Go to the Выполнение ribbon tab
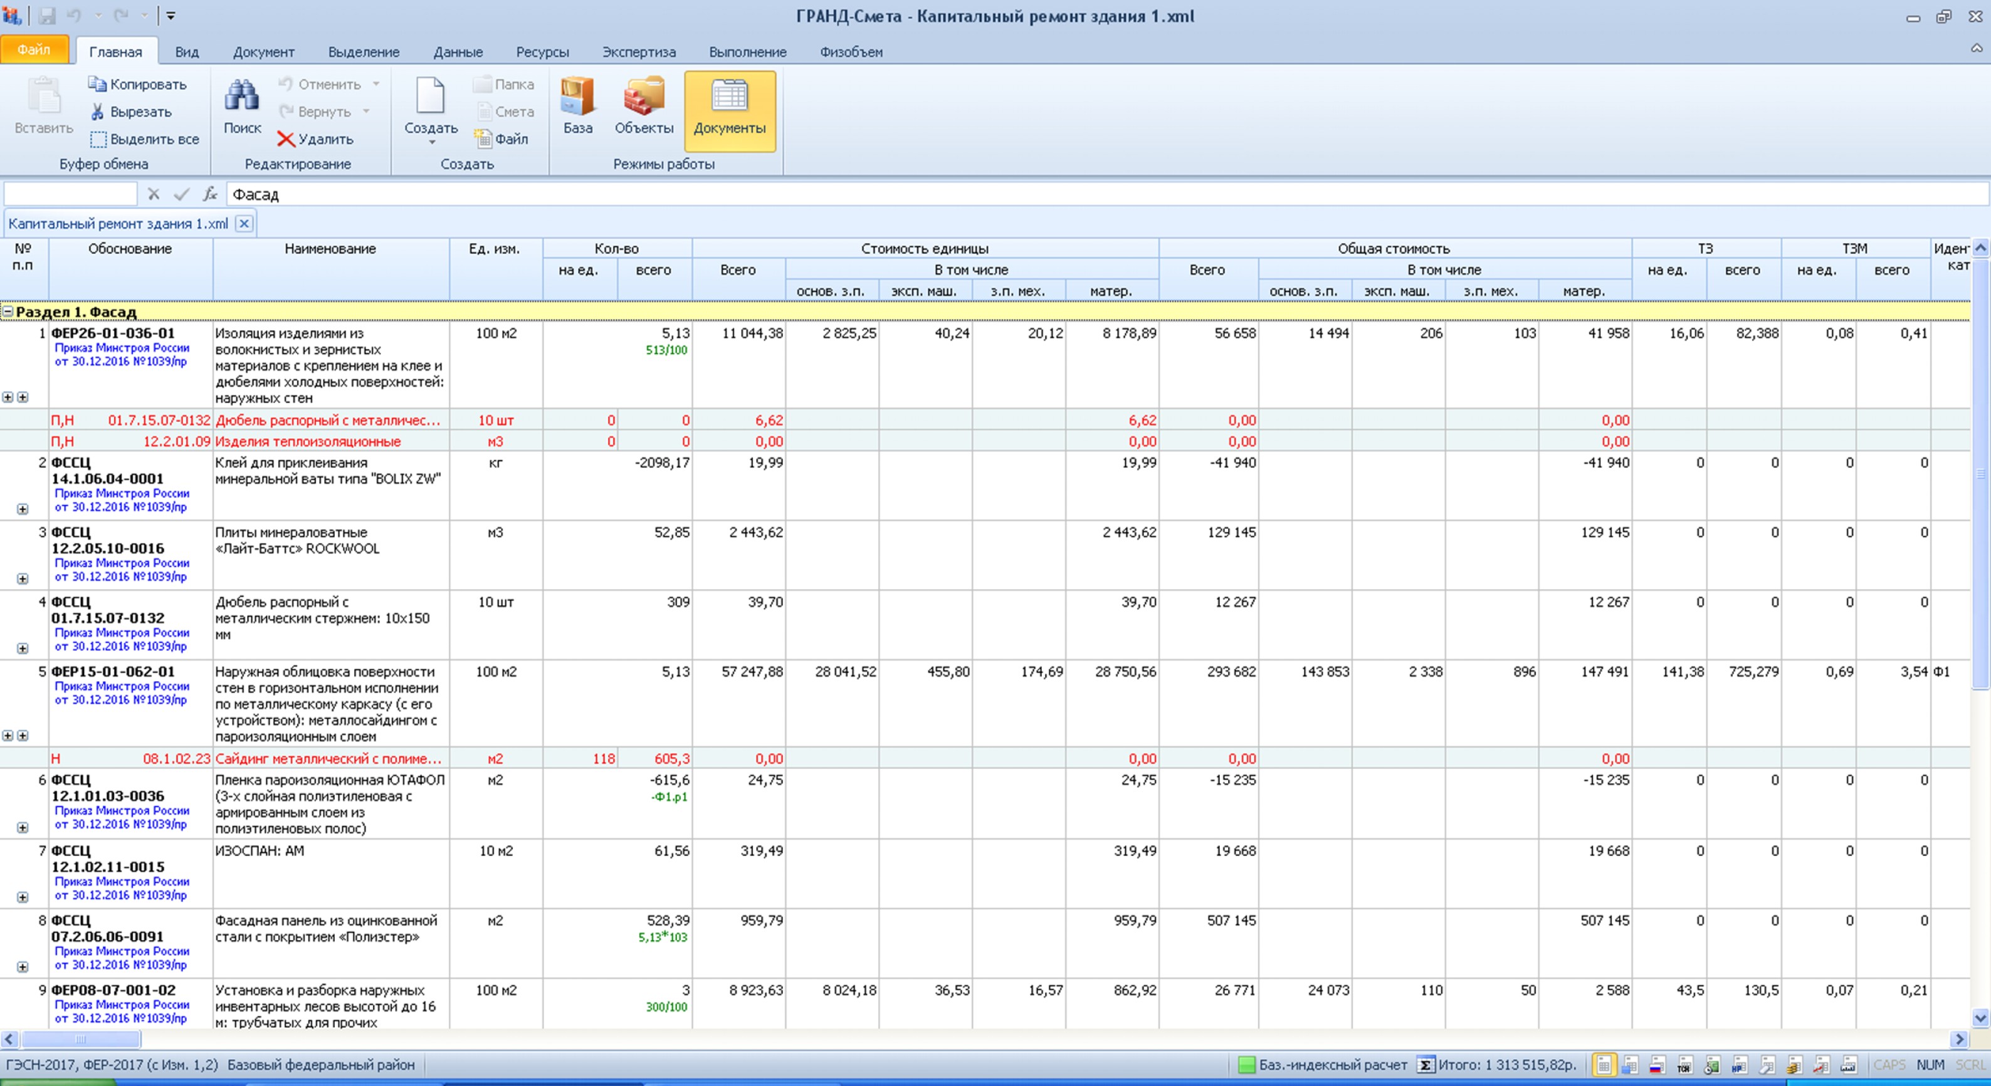This screenshot has height=1086, width=1991. (x=747, y=52)
